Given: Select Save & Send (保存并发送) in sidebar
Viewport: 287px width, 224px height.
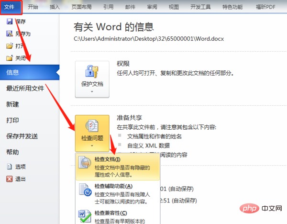Looking at the screenshot, I should 22,136.
